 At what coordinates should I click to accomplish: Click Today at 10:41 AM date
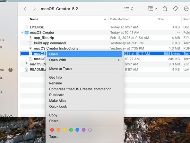[x=125, y=33]
